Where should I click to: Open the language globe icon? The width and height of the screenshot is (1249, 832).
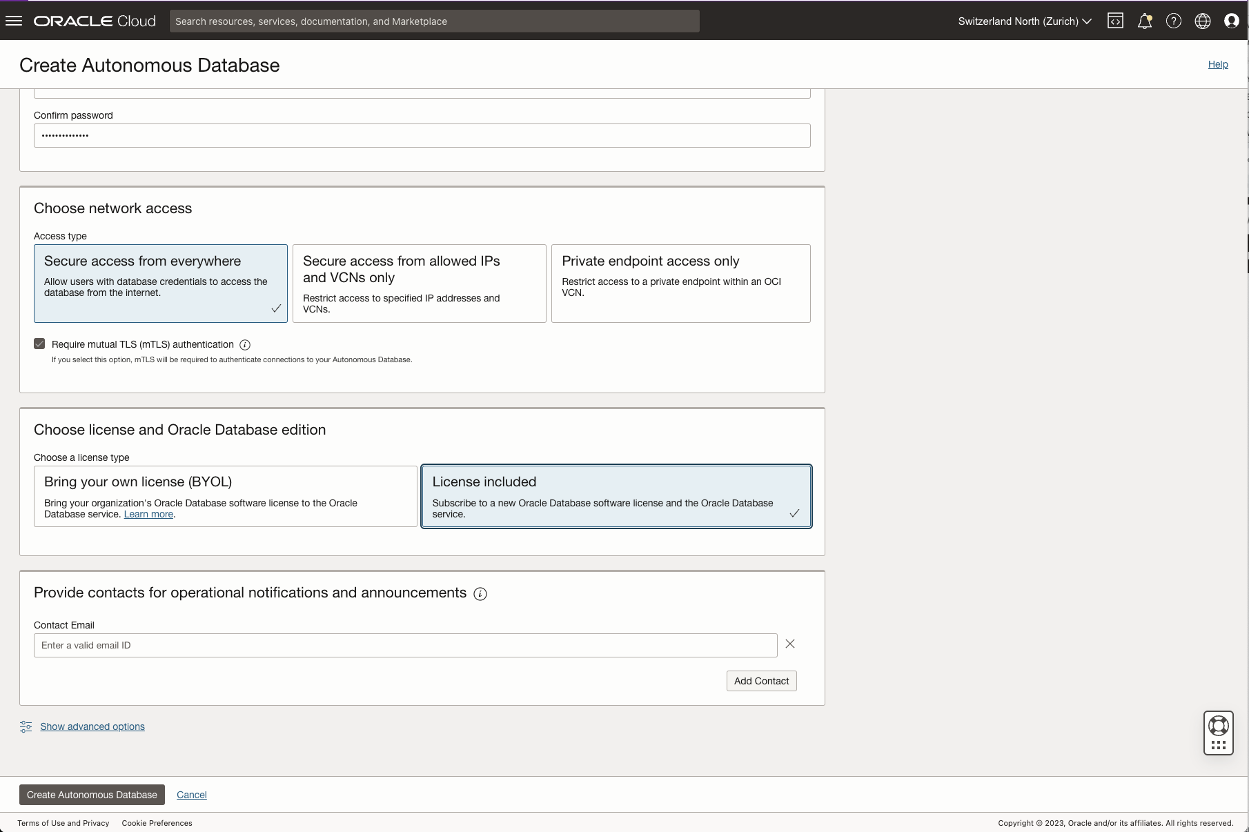1202,21
